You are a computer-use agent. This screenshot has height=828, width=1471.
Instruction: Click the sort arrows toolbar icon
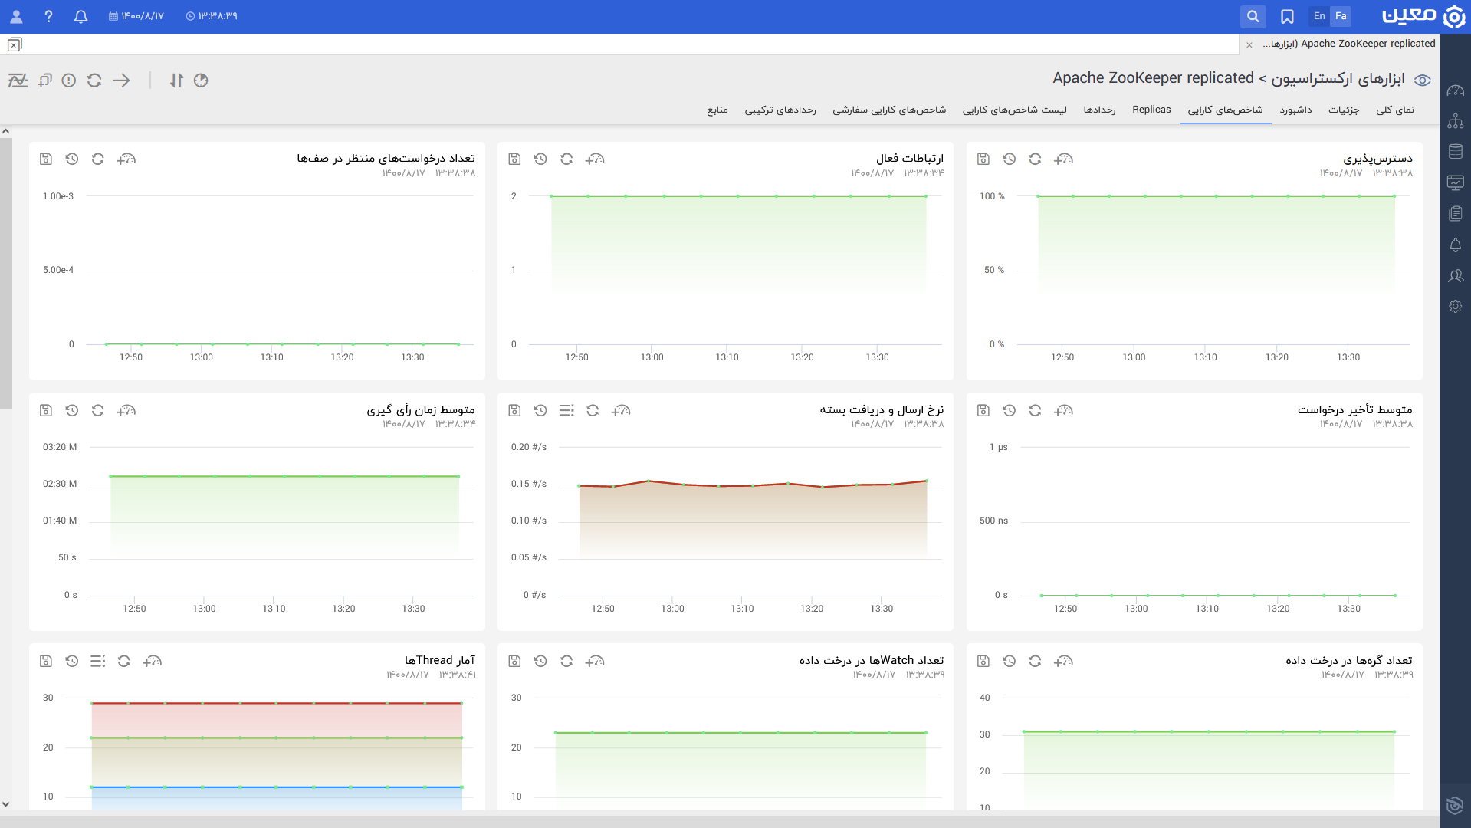point(176,80)
